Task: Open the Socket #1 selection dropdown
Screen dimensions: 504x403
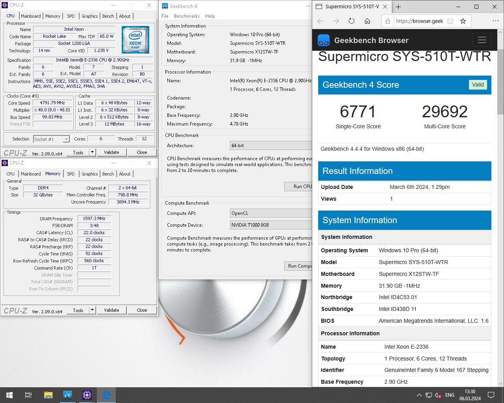Action: tap(52, 139)
